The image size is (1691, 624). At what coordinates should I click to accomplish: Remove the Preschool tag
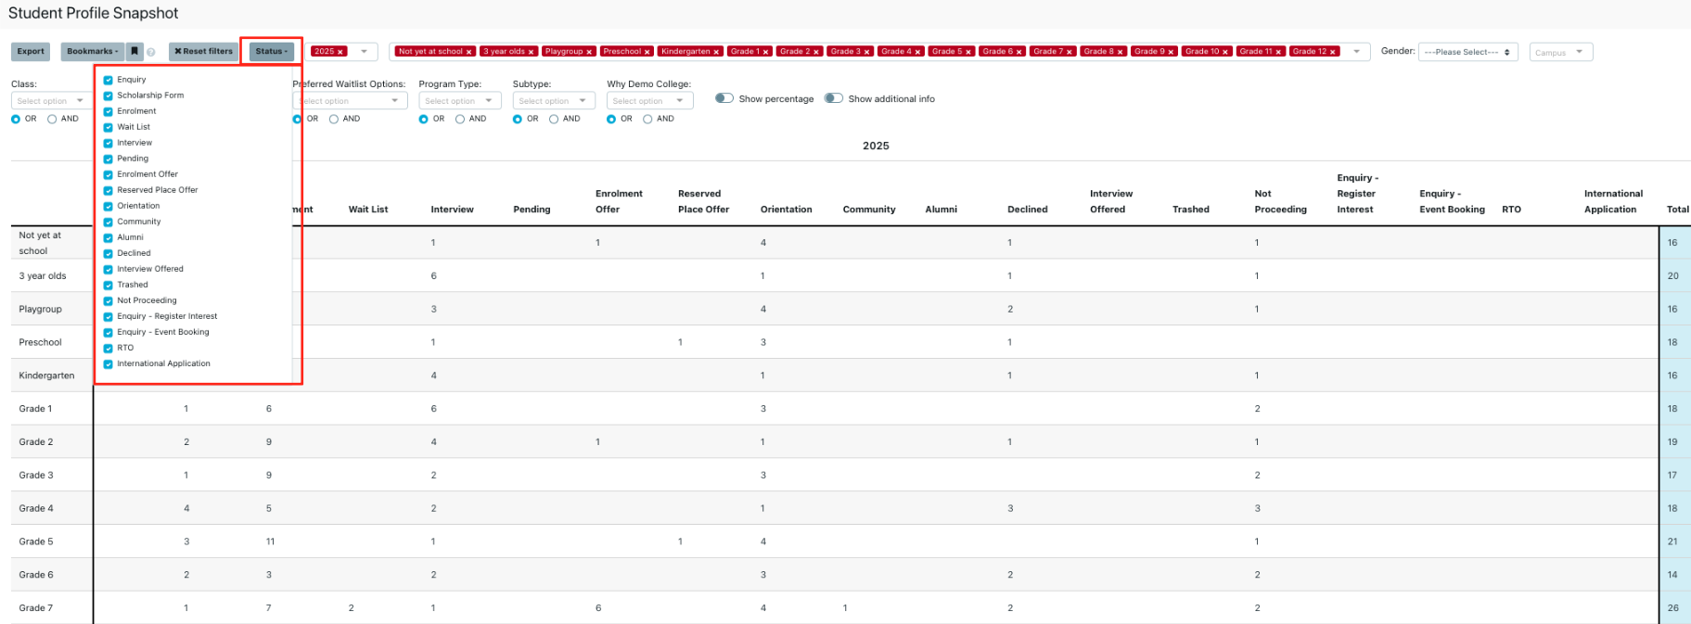pyautogui.click(x=647, y=52)
